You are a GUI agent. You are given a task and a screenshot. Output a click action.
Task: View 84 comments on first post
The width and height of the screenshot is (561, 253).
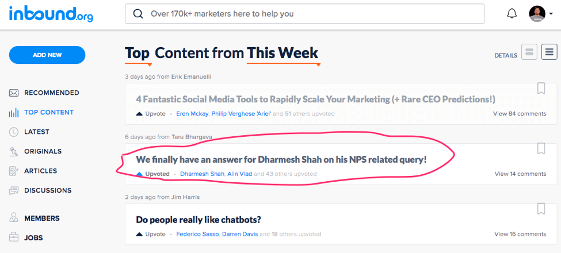[x=519, y=114]
